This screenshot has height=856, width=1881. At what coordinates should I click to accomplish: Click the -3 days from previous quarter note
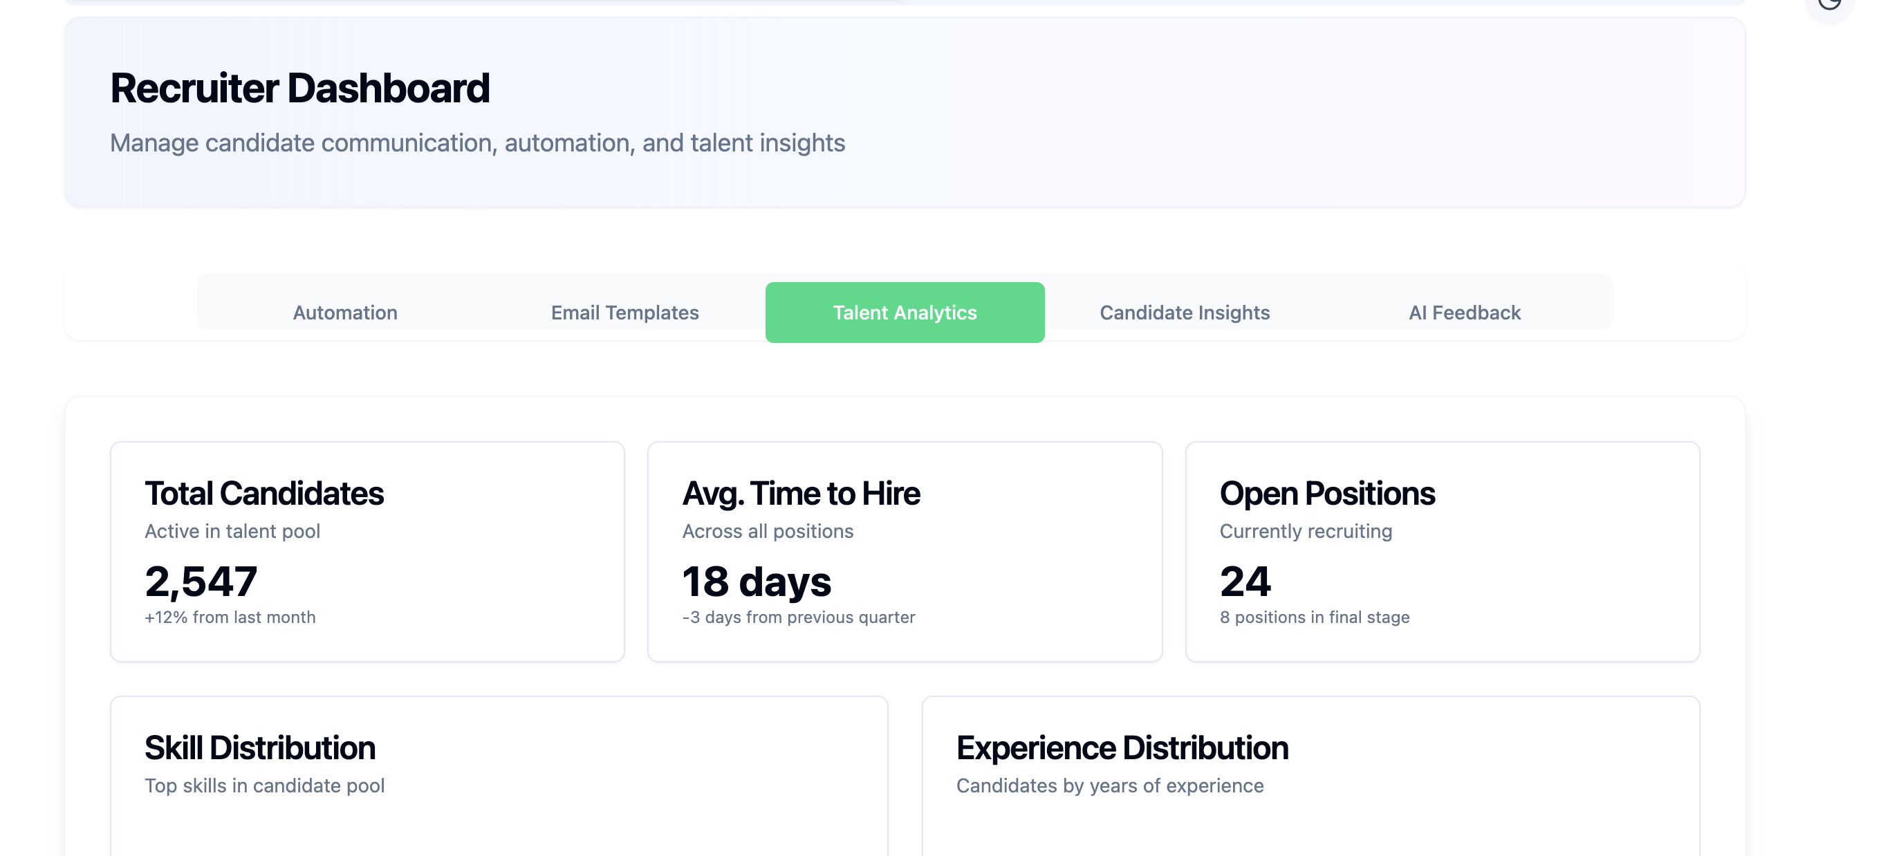798,617
